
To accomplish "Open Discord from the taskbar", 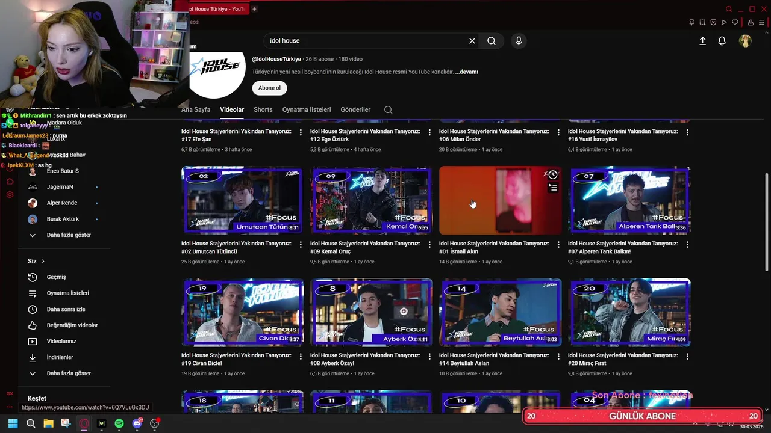I will click(x=137, y=423).
